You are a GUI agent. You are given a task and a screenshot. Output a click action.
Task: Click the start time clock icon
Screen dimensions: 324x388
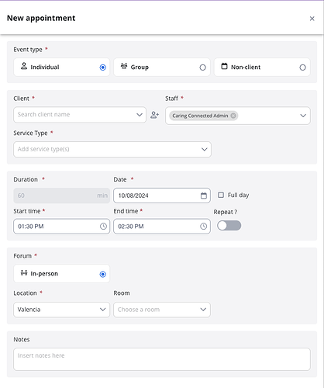click(103, 227)
